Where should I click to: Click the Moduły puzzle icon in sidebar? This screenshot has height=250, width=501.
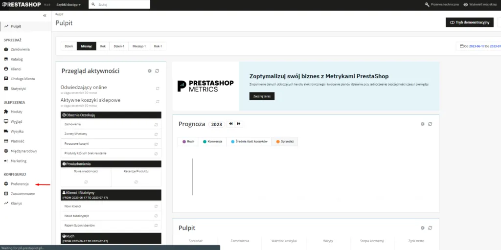pyautogui.click(x=6, y=112)
